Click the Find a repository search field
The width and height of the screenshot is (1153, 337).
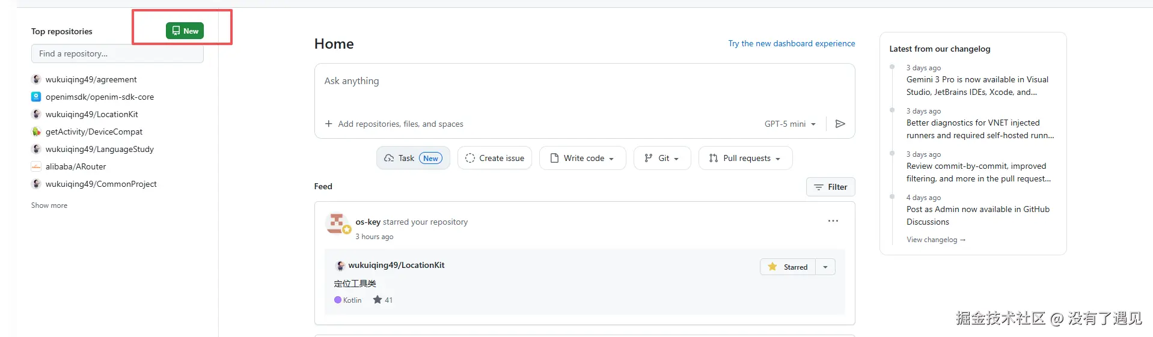(x=117, y=53)
